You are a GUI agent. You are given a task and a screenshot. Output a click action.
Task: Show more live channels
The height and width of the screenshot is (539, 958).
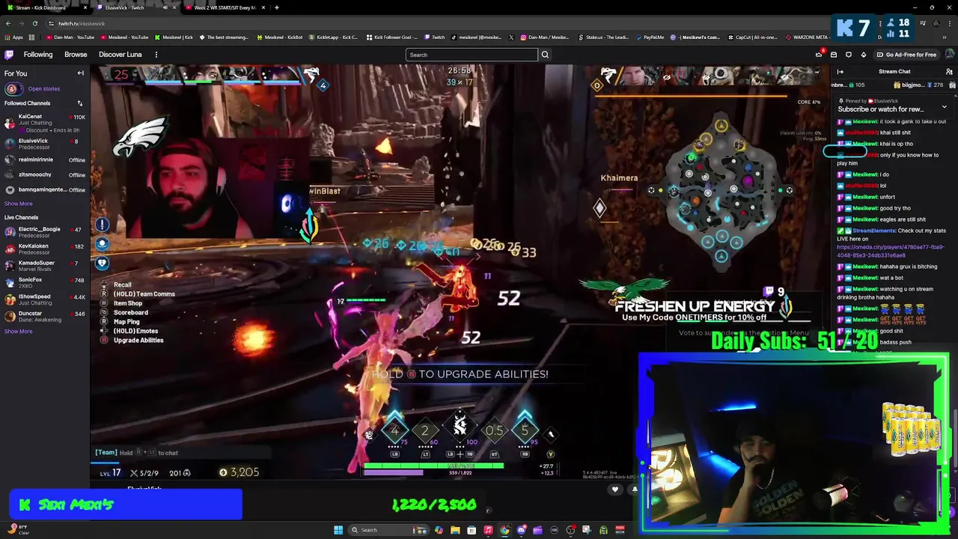[19, 331]
